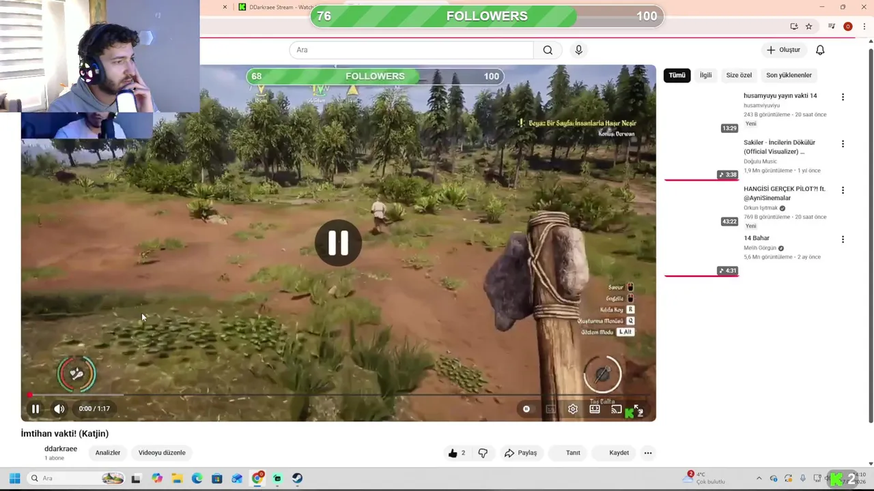
Task: Open the ddarkraee channel link
Action: point(61,449)
